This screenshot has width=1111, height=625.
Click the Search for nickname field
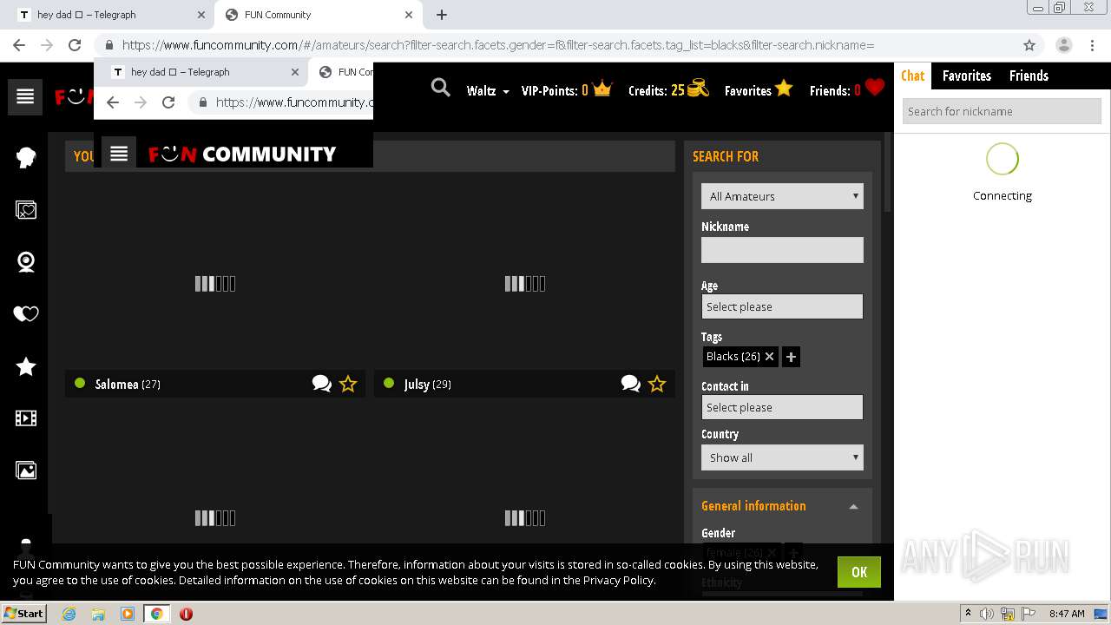tap(1002, 111)
